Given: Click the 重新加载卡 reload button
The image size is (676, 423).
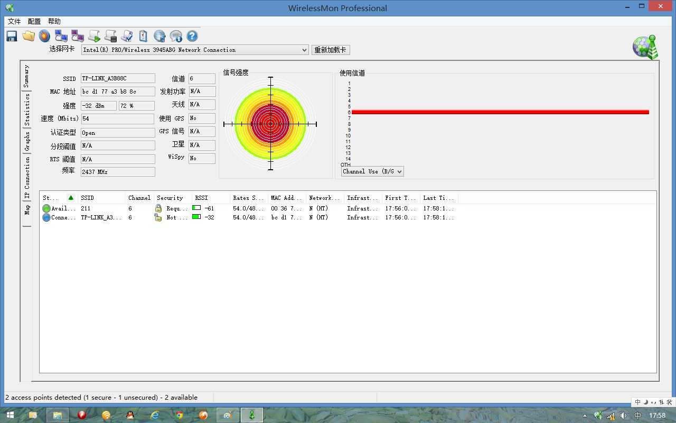Looking at the screenshot, I should coord(331,50).
